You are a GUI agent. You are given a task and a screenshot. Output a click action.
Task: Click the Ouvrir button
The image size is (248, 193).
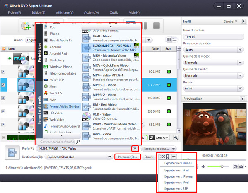149,157
